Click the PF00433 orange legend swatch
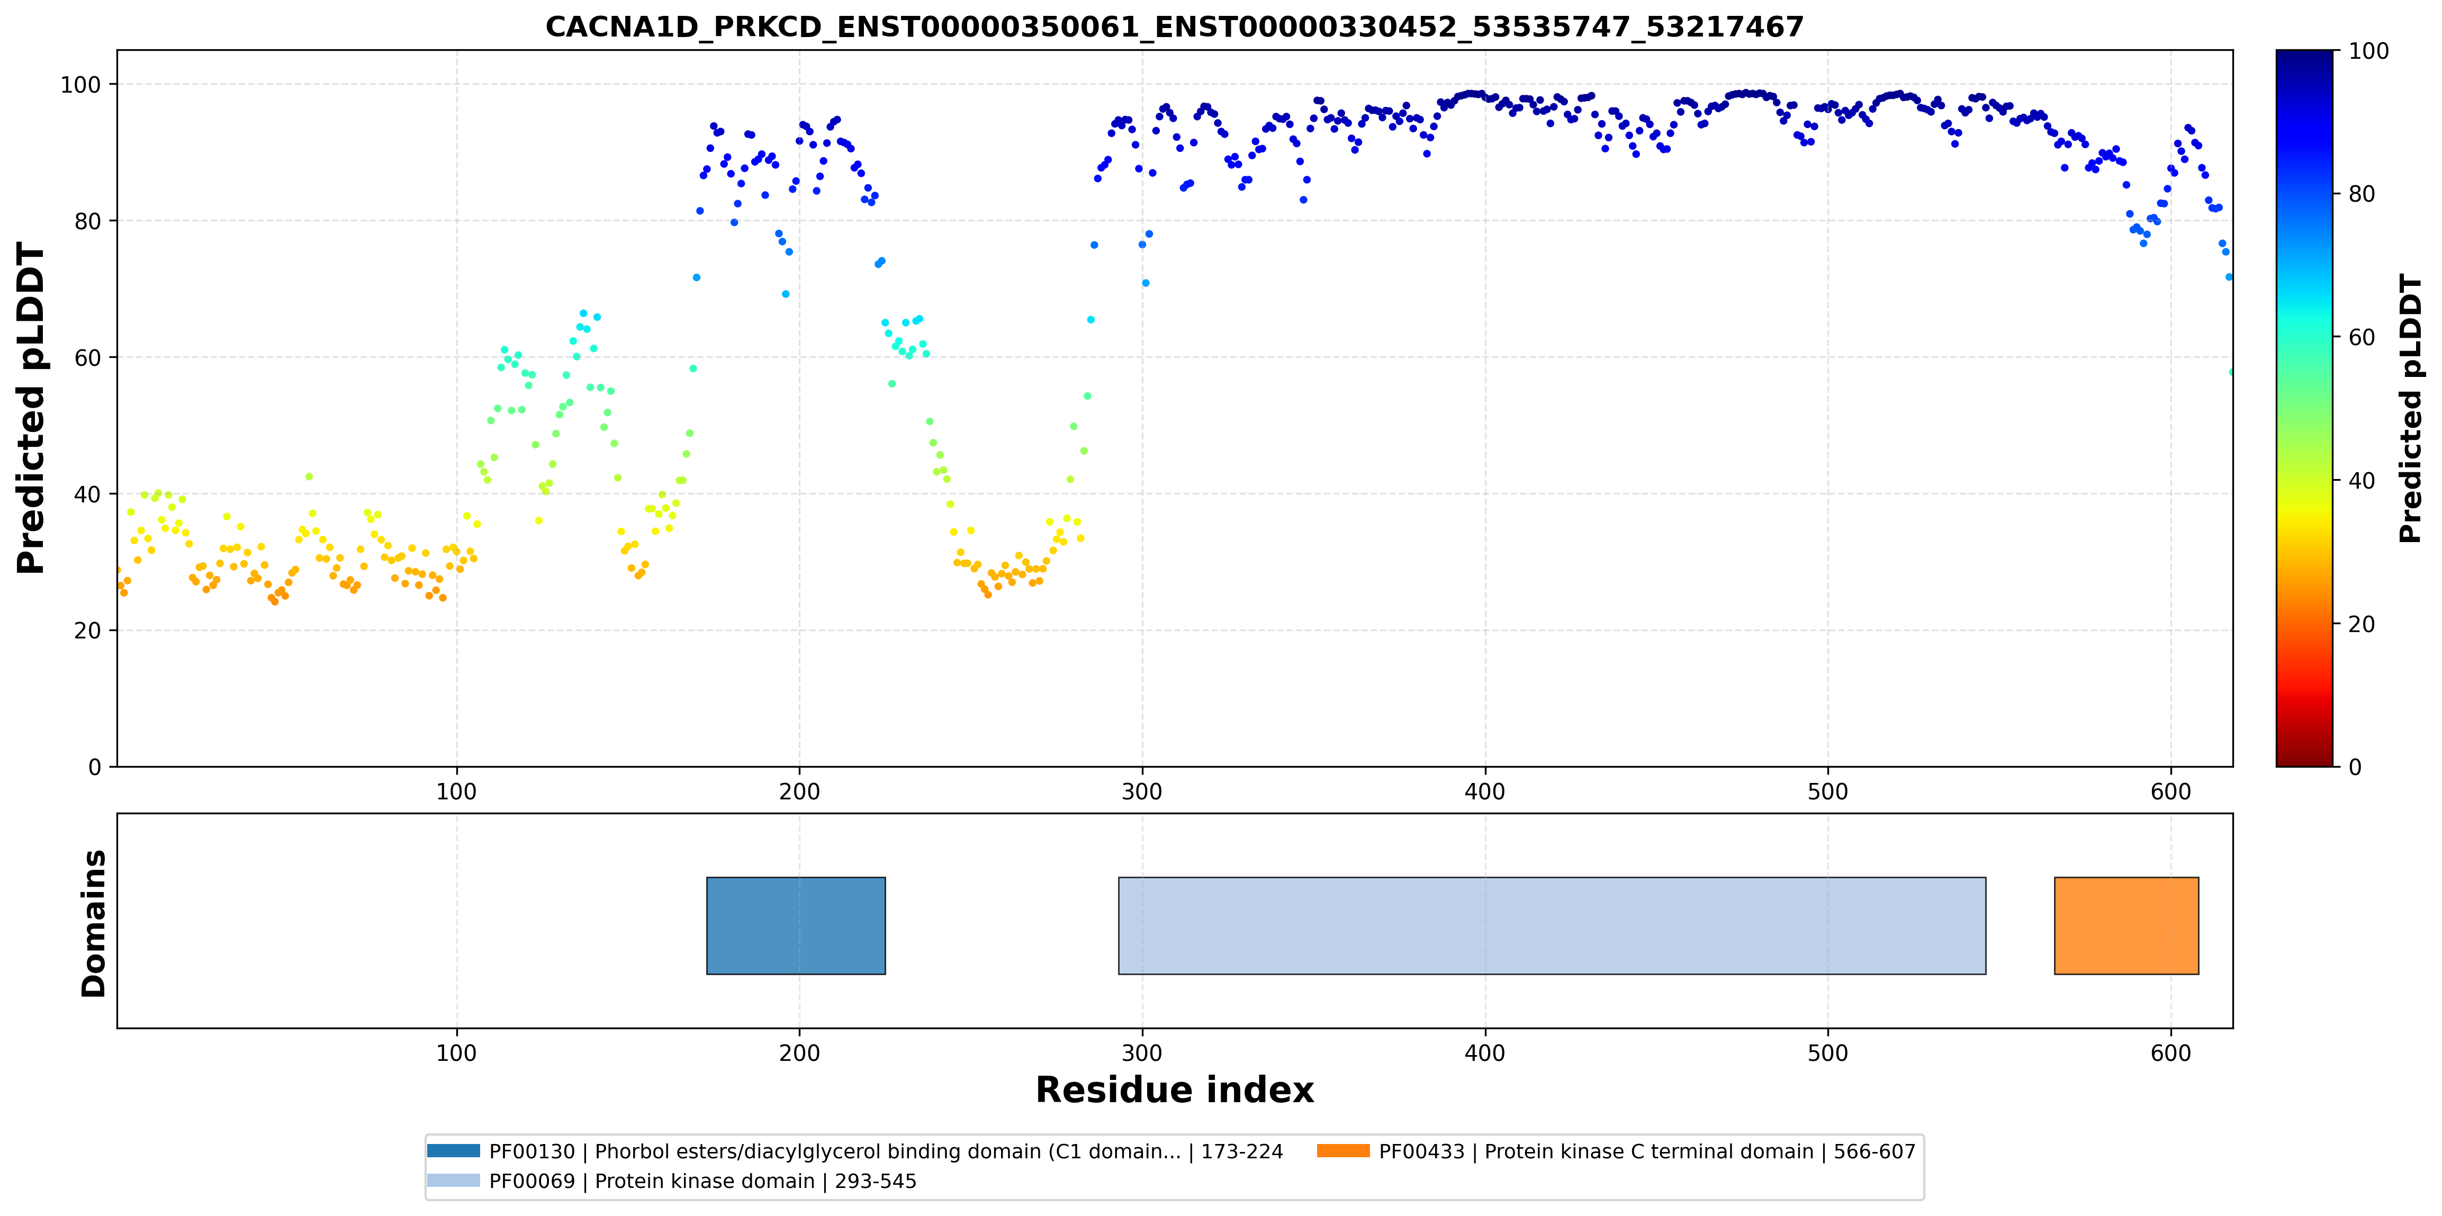2442x1216 pixels. coord(1344,1150)
